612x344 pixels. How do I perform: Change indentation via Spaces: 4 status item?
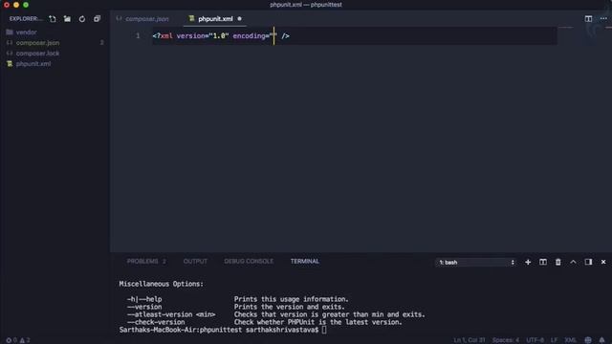[506, 340]
